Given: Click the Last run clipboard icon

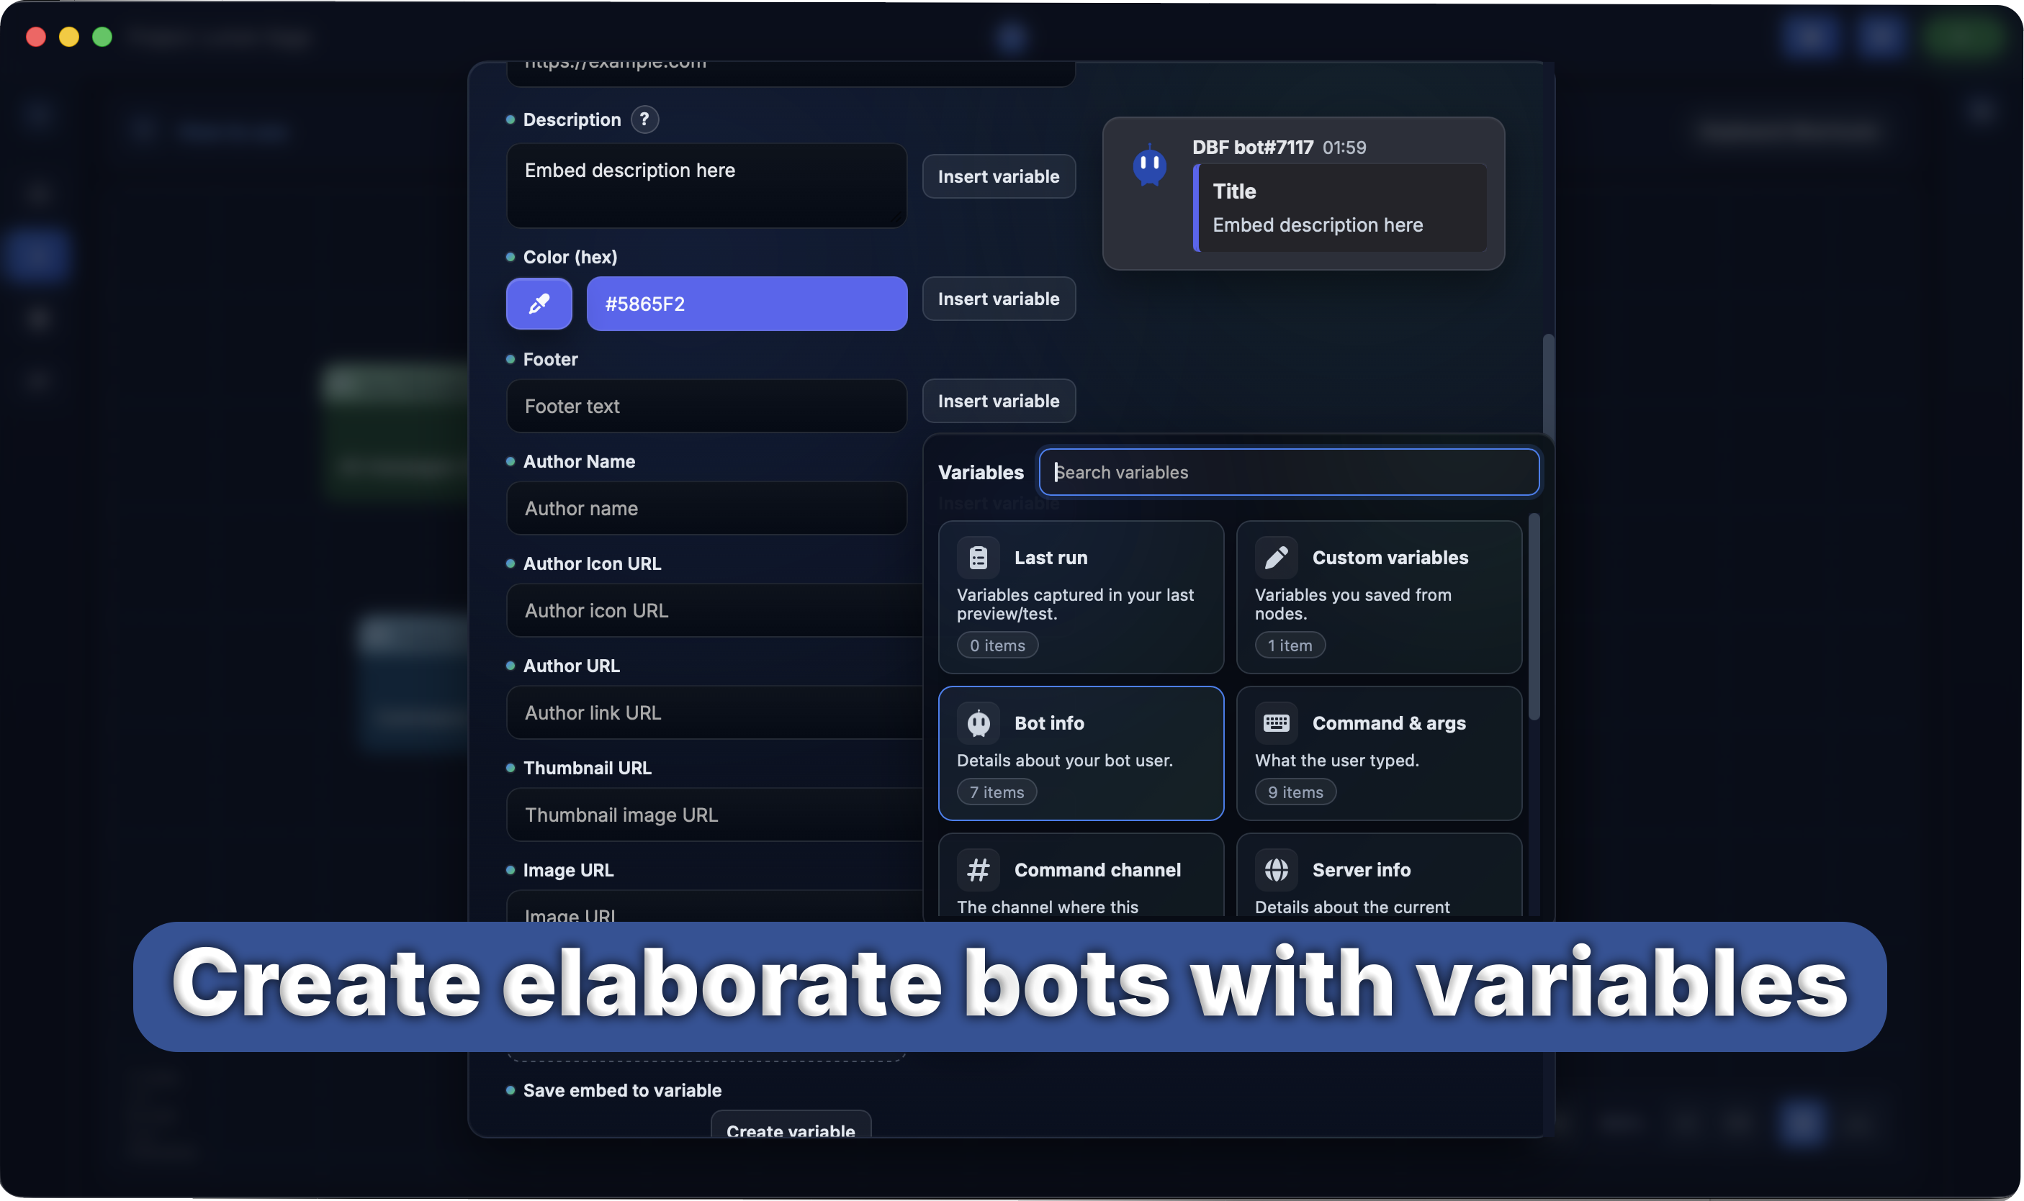Looking at the screenshot, I should tap(978, 558).
